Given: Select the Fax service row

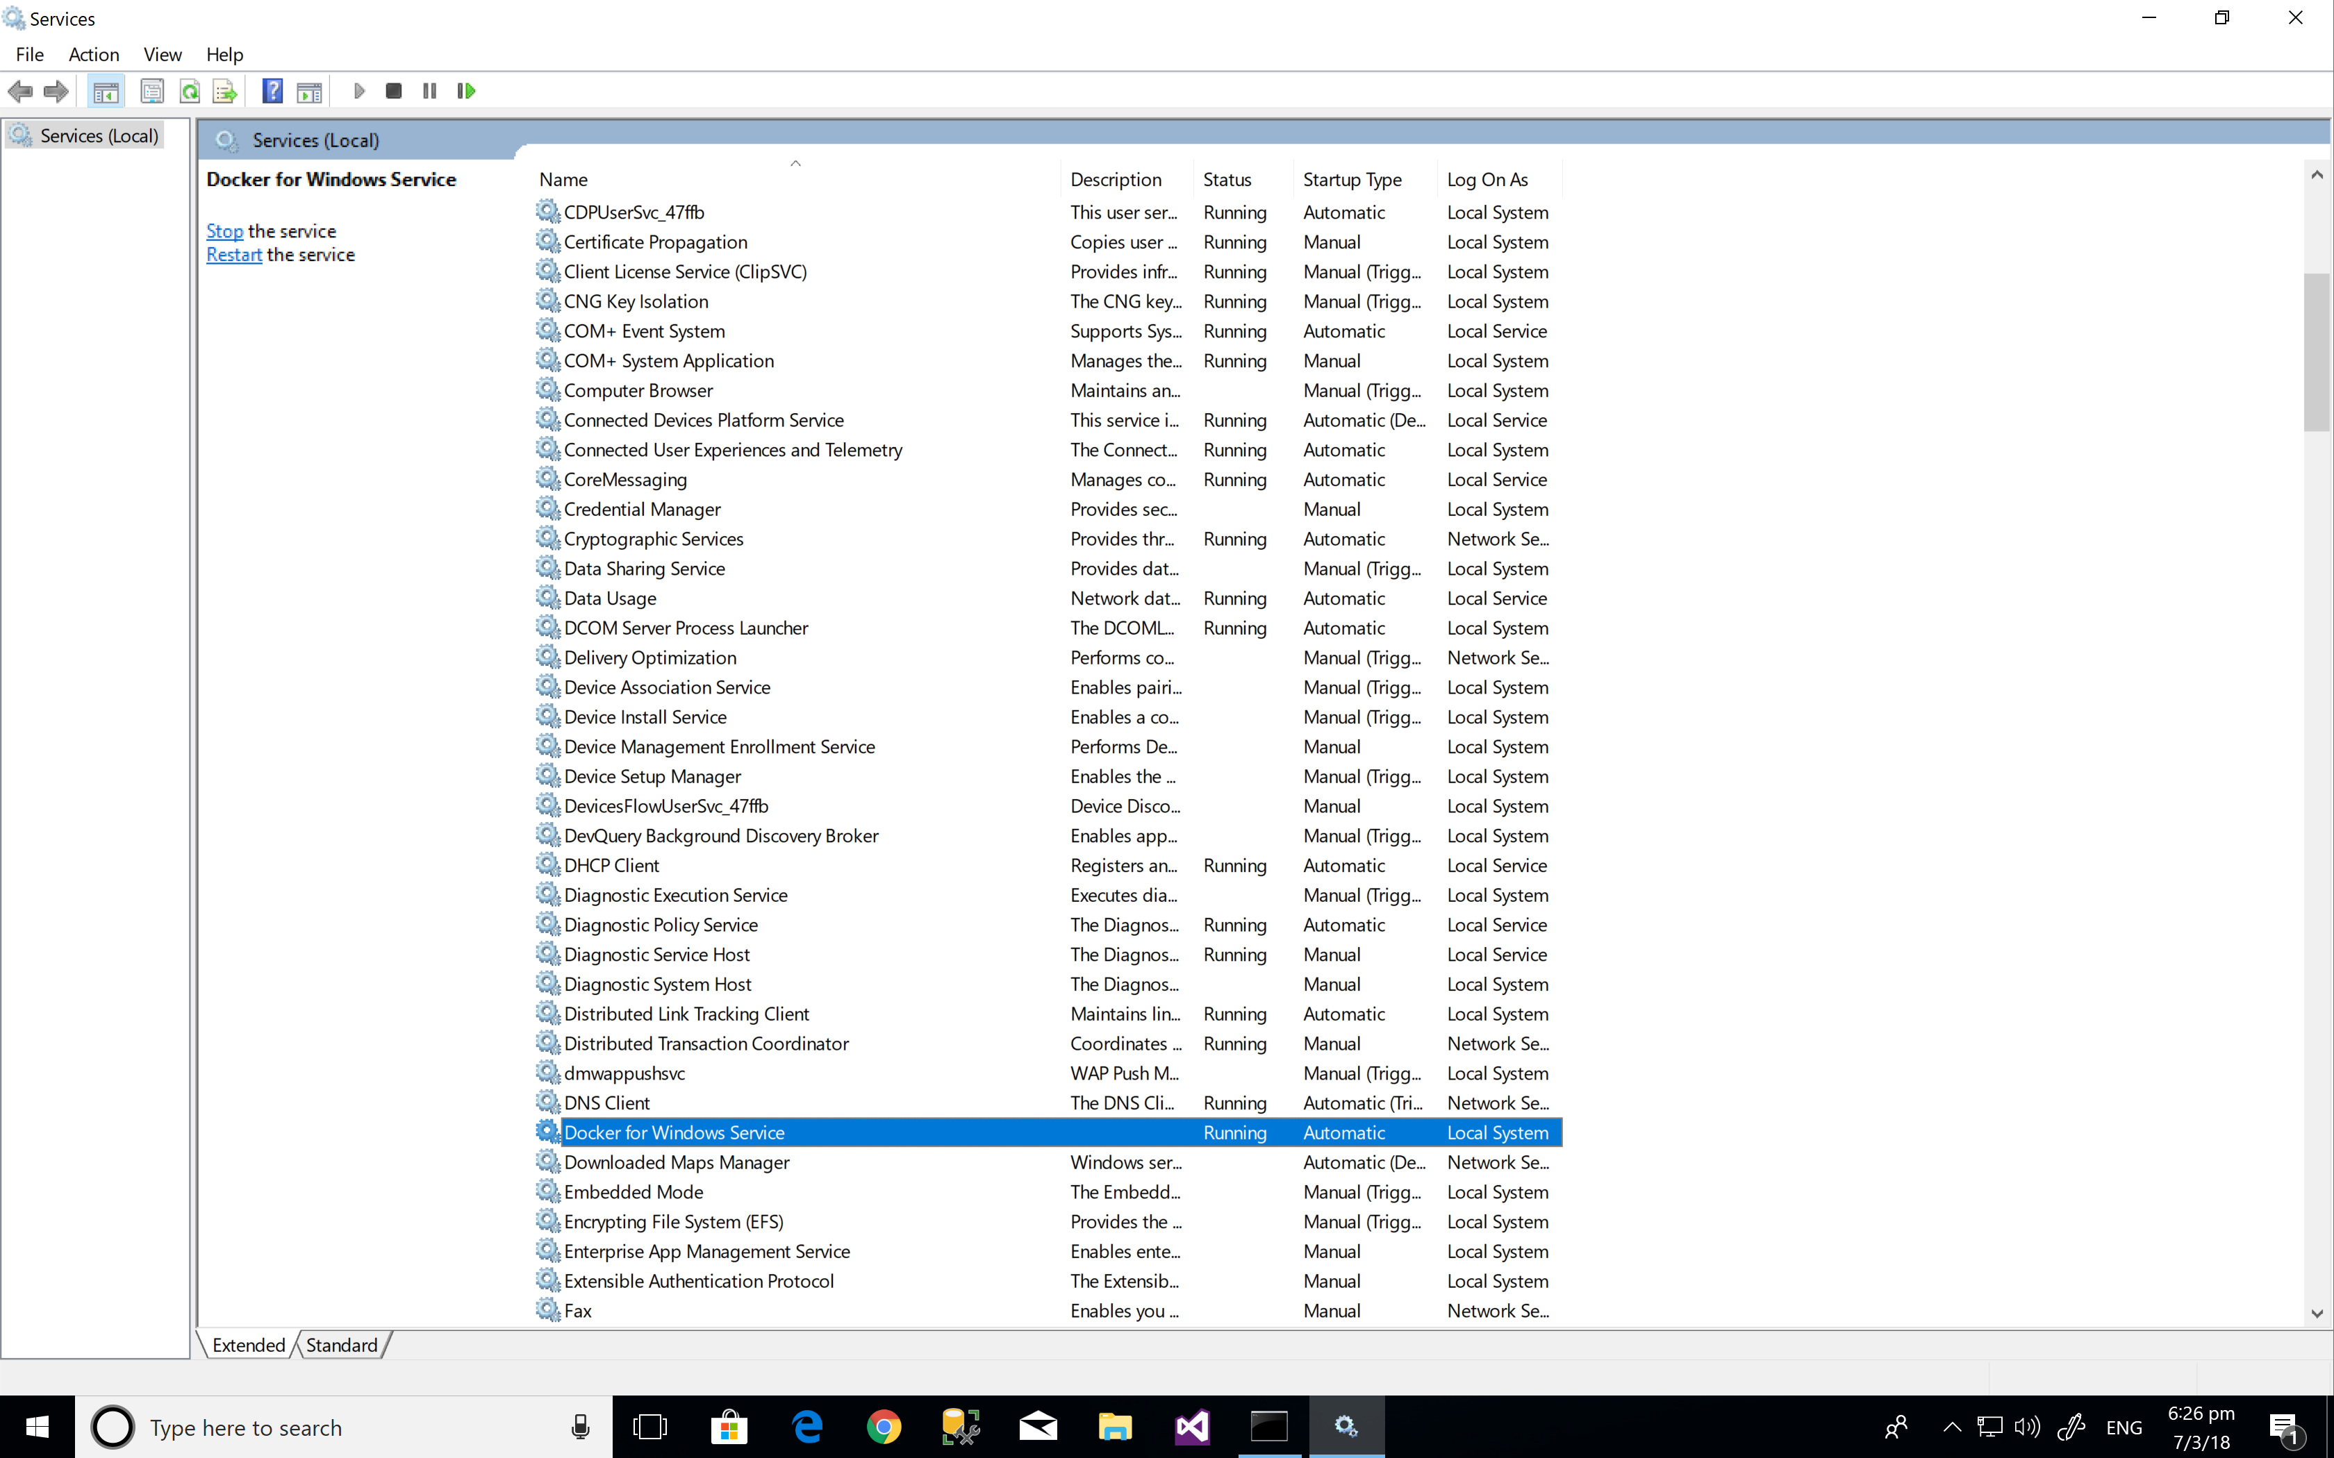Looking at the screenshot, I should click(x=1048, y=1312).
